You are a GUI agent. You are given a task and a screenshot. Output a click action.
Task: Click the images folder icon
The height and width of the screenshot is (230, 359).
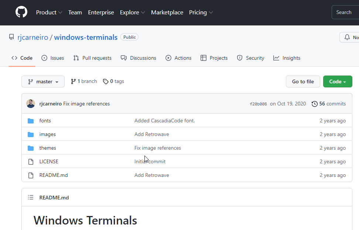pos(31,134)
